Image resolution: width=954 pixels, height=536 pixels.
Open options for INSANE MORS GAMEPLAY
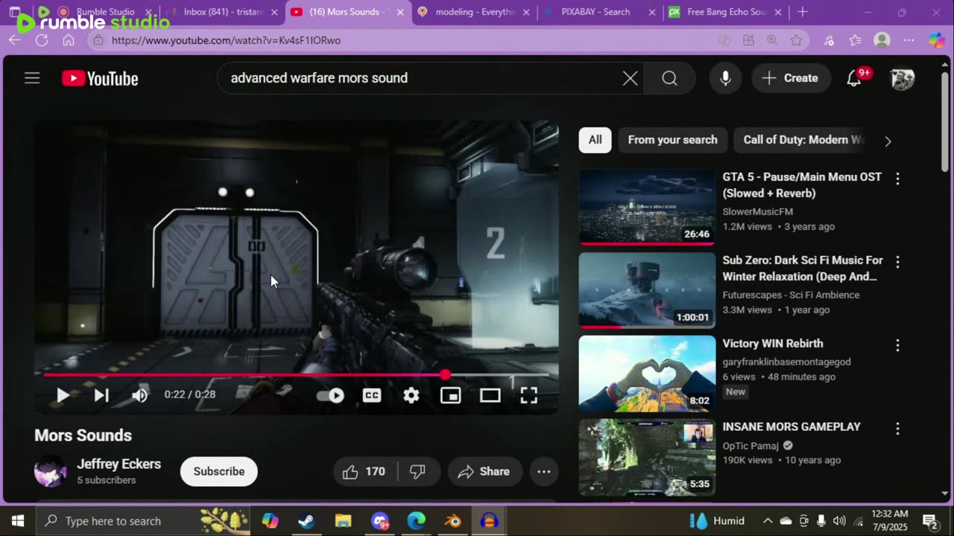897,429
